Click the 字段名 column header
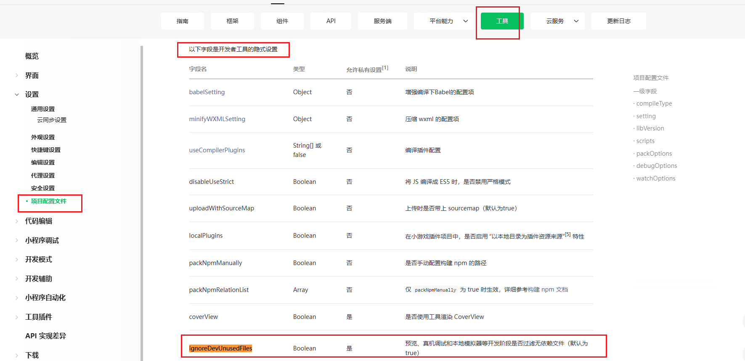The width and height of the screenshot is (745, 361). [198, 69]
